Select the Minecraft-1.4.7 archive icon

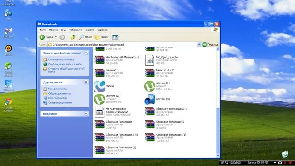[x=150, y=73]
